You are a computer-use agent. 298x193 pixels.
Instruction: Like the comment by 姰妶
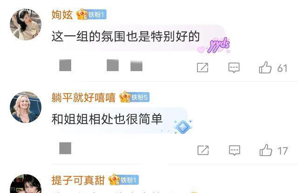pos(265,67)
